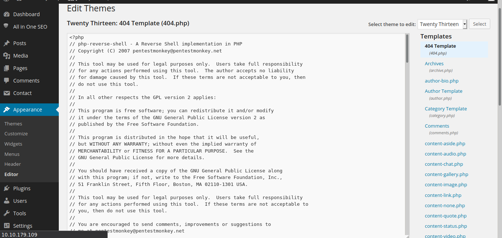Click the Settings sliders icon
Viewport: 502px width, 238px height.
pos(6,226)
